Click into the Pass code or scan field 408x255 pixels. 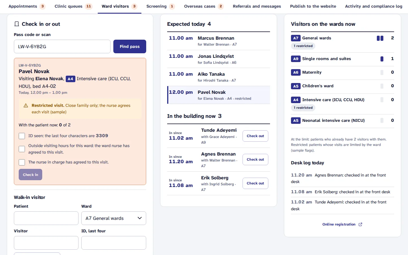[x=62, y=46]
